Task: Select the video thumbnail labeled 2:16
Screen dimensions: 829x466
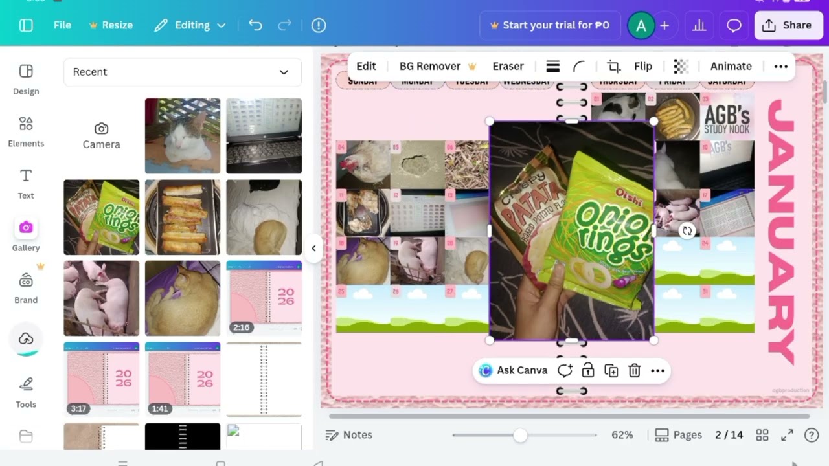Action: [x=264, y=298]
